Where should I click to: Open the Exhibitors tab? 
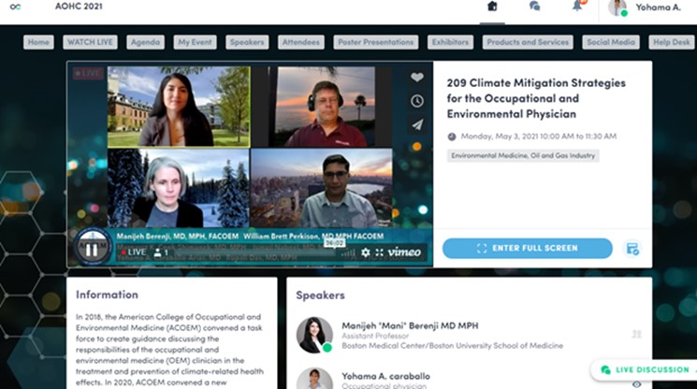click(x=450, y=42)
